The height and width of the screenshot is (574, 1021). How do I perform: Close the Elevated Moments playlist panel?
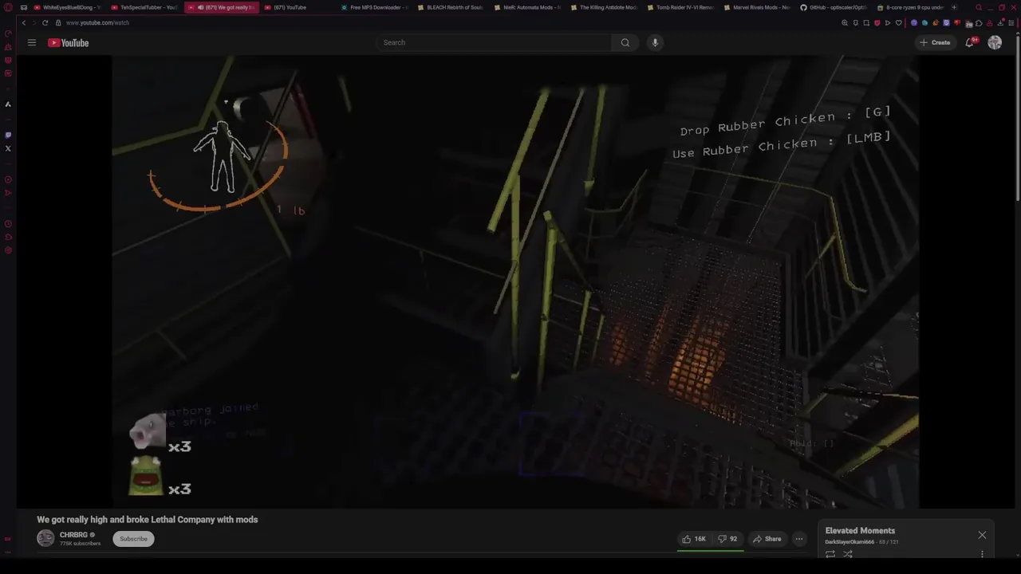pos(982,535)
